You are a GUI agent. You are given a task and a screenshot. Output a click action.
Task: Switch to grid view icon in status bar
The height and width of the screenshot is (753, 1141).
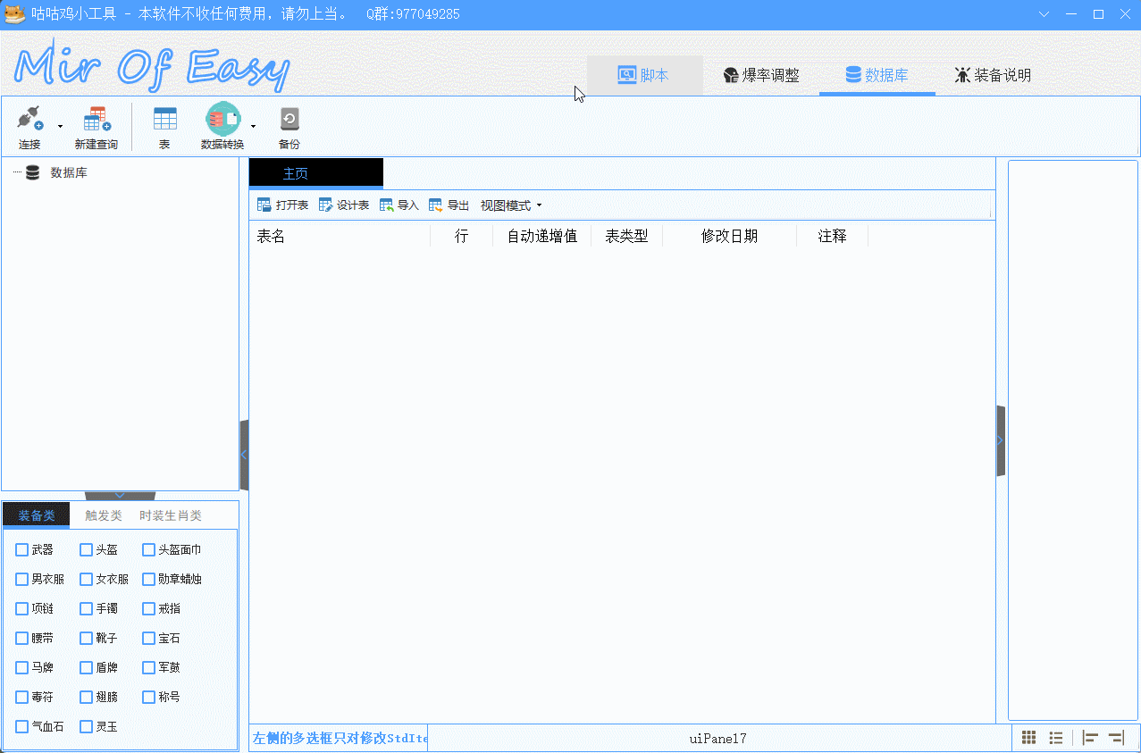(x=1029, y=738)
